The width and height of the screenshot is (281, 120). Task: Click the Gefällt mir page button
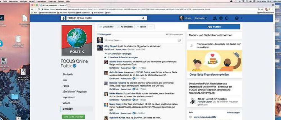pos(106,27)
